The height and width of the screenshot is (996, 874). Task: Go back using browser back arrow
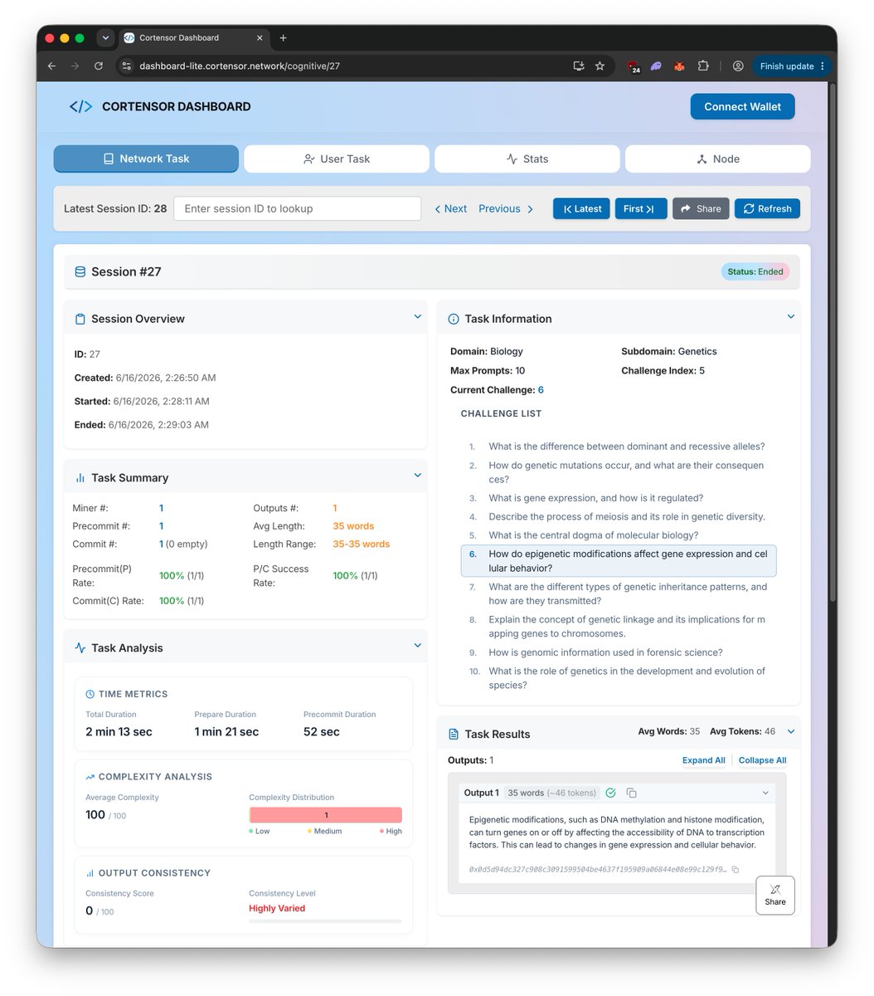coord(52,66)
